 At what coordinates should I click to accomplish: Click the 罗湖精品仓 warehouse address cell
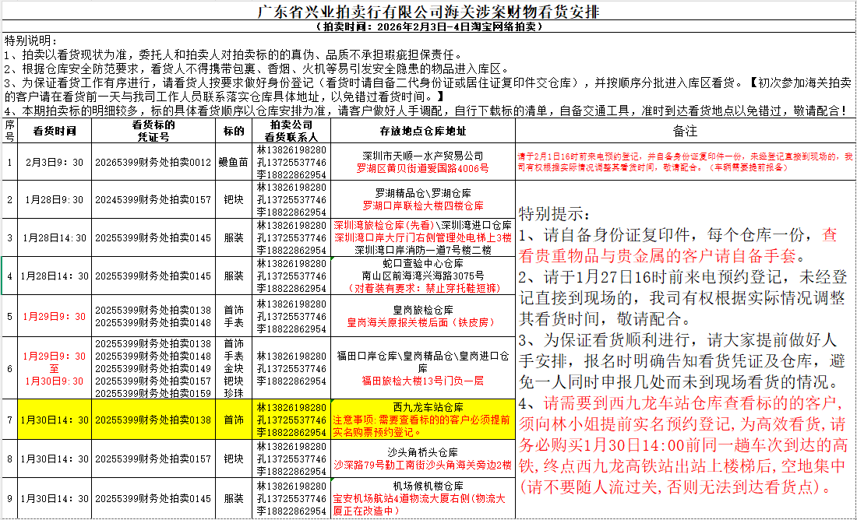point(423,199)
